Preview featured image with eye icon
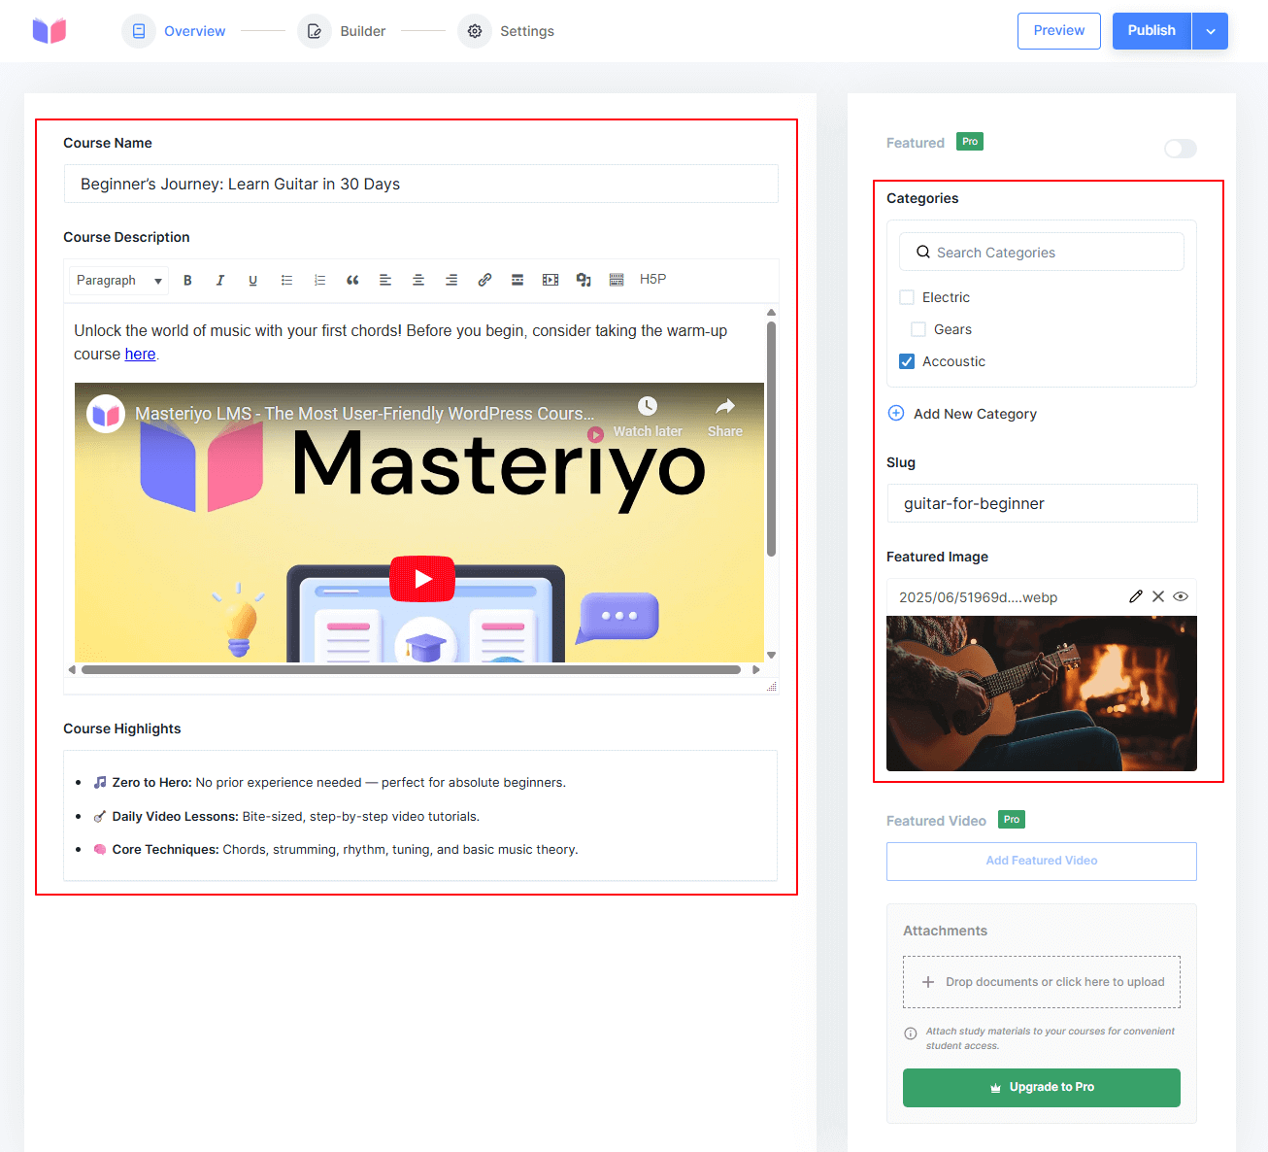The image size is (1268, 1152). [x=1181, y=596]
